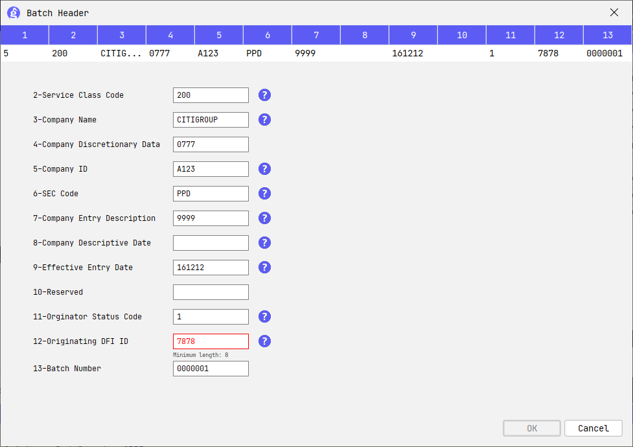Click the Originating DFI ID input showing 7878
This screenshot has width=633, height=447.
click(x=211, y=341)
